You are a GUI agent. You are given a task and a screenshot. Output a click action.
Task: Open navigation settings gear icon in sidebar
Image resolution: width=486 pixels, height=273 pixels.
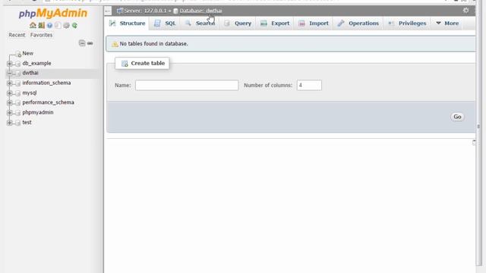(66, 25)
